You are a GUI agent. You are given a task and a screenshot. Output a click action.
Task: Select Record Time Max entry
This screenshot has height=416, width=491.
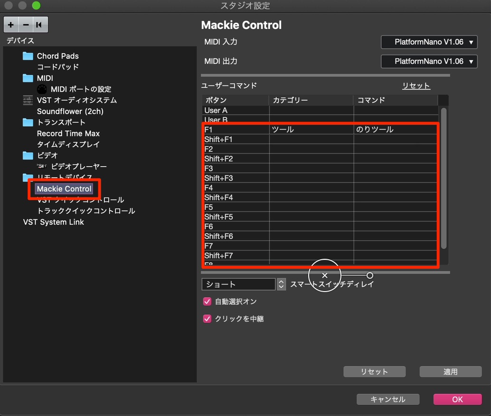(68, 133)
